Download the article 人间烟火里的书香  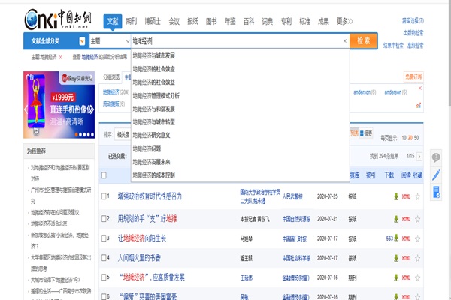point(396,258)
